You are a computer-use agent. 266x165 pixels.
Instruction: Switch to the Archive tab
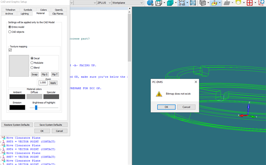click(x=9, y=14)
